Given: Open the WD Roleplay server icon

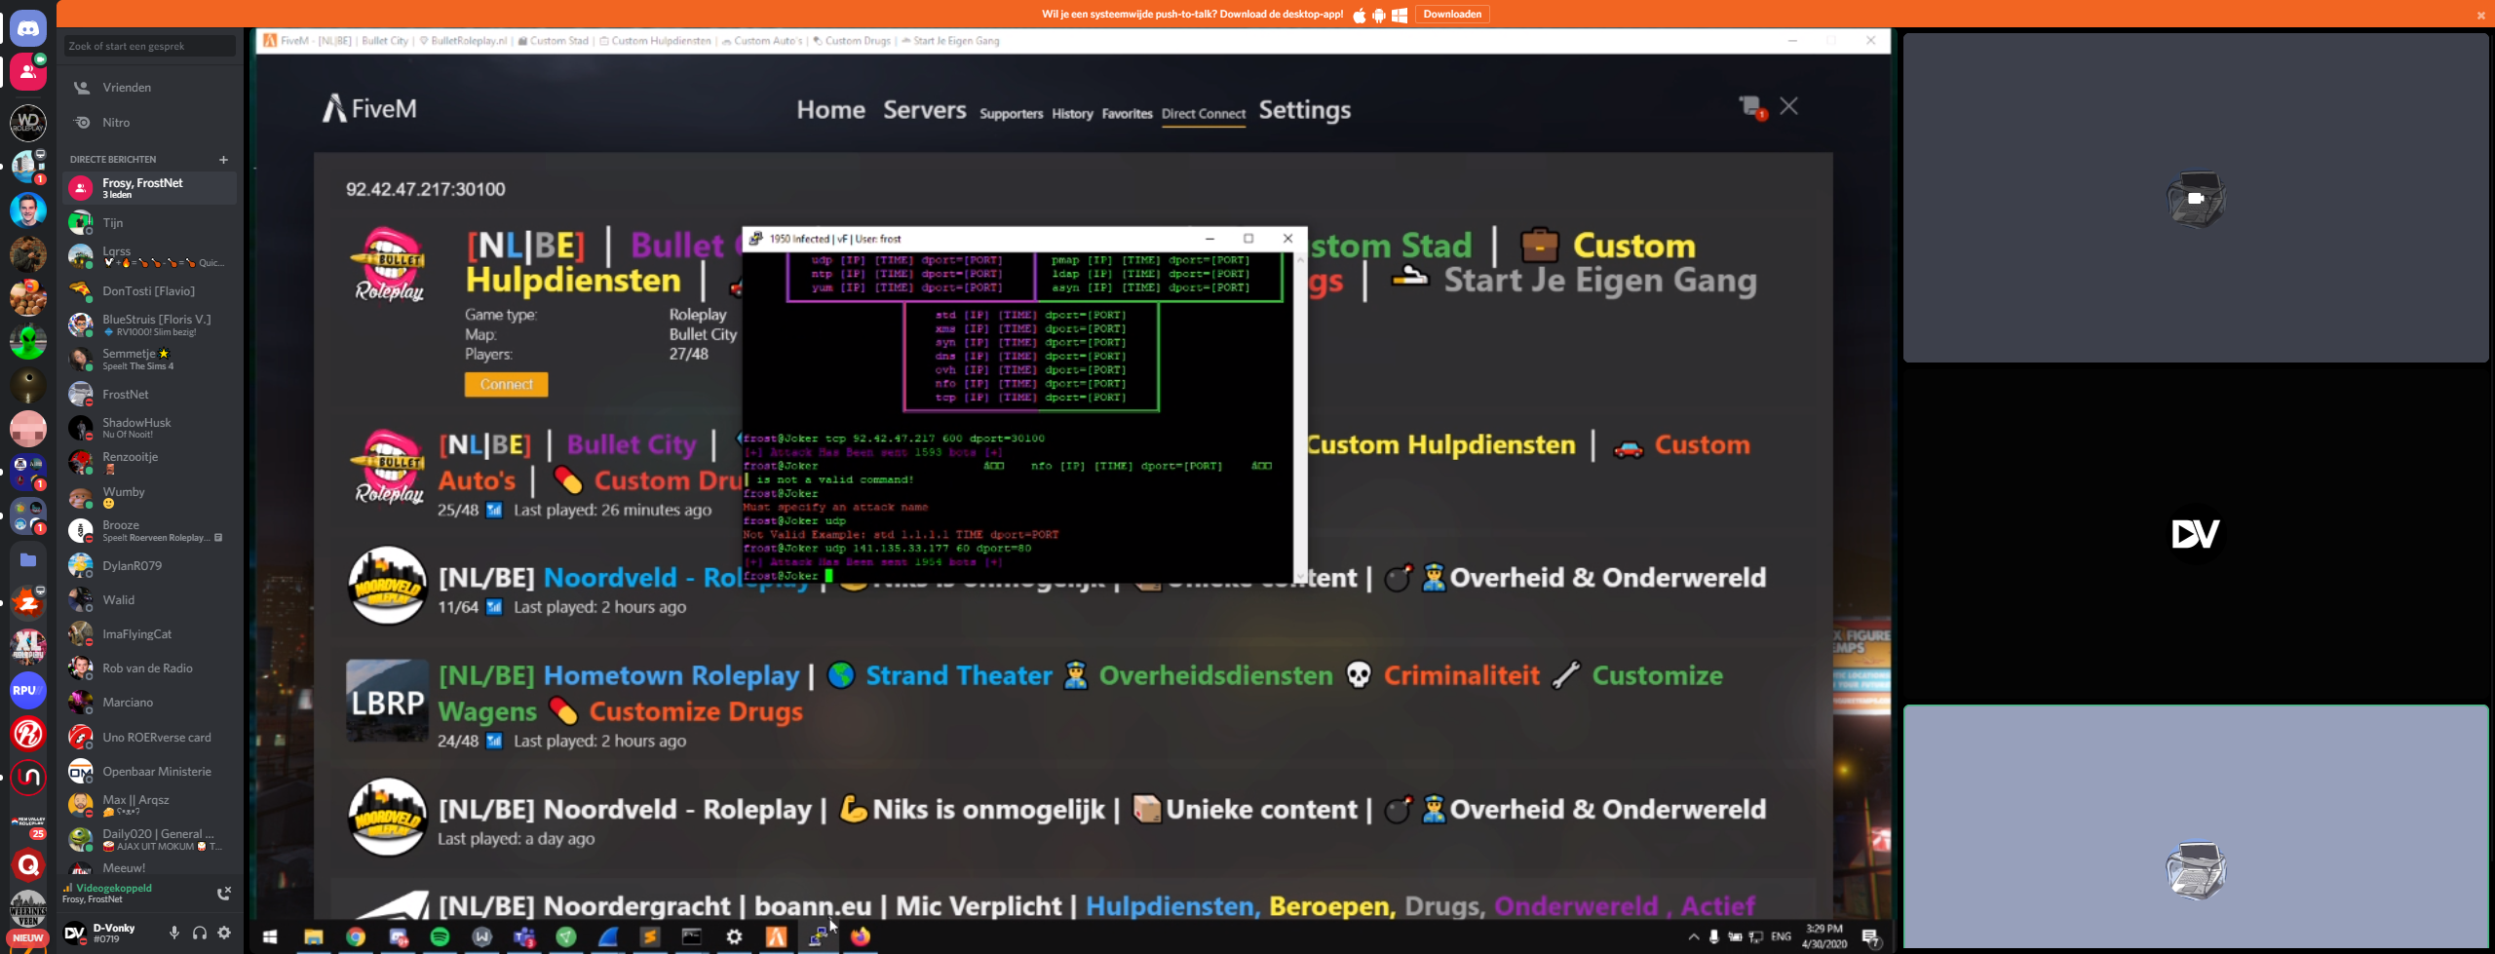Looking at the screenshot, I should click(28, 123).
